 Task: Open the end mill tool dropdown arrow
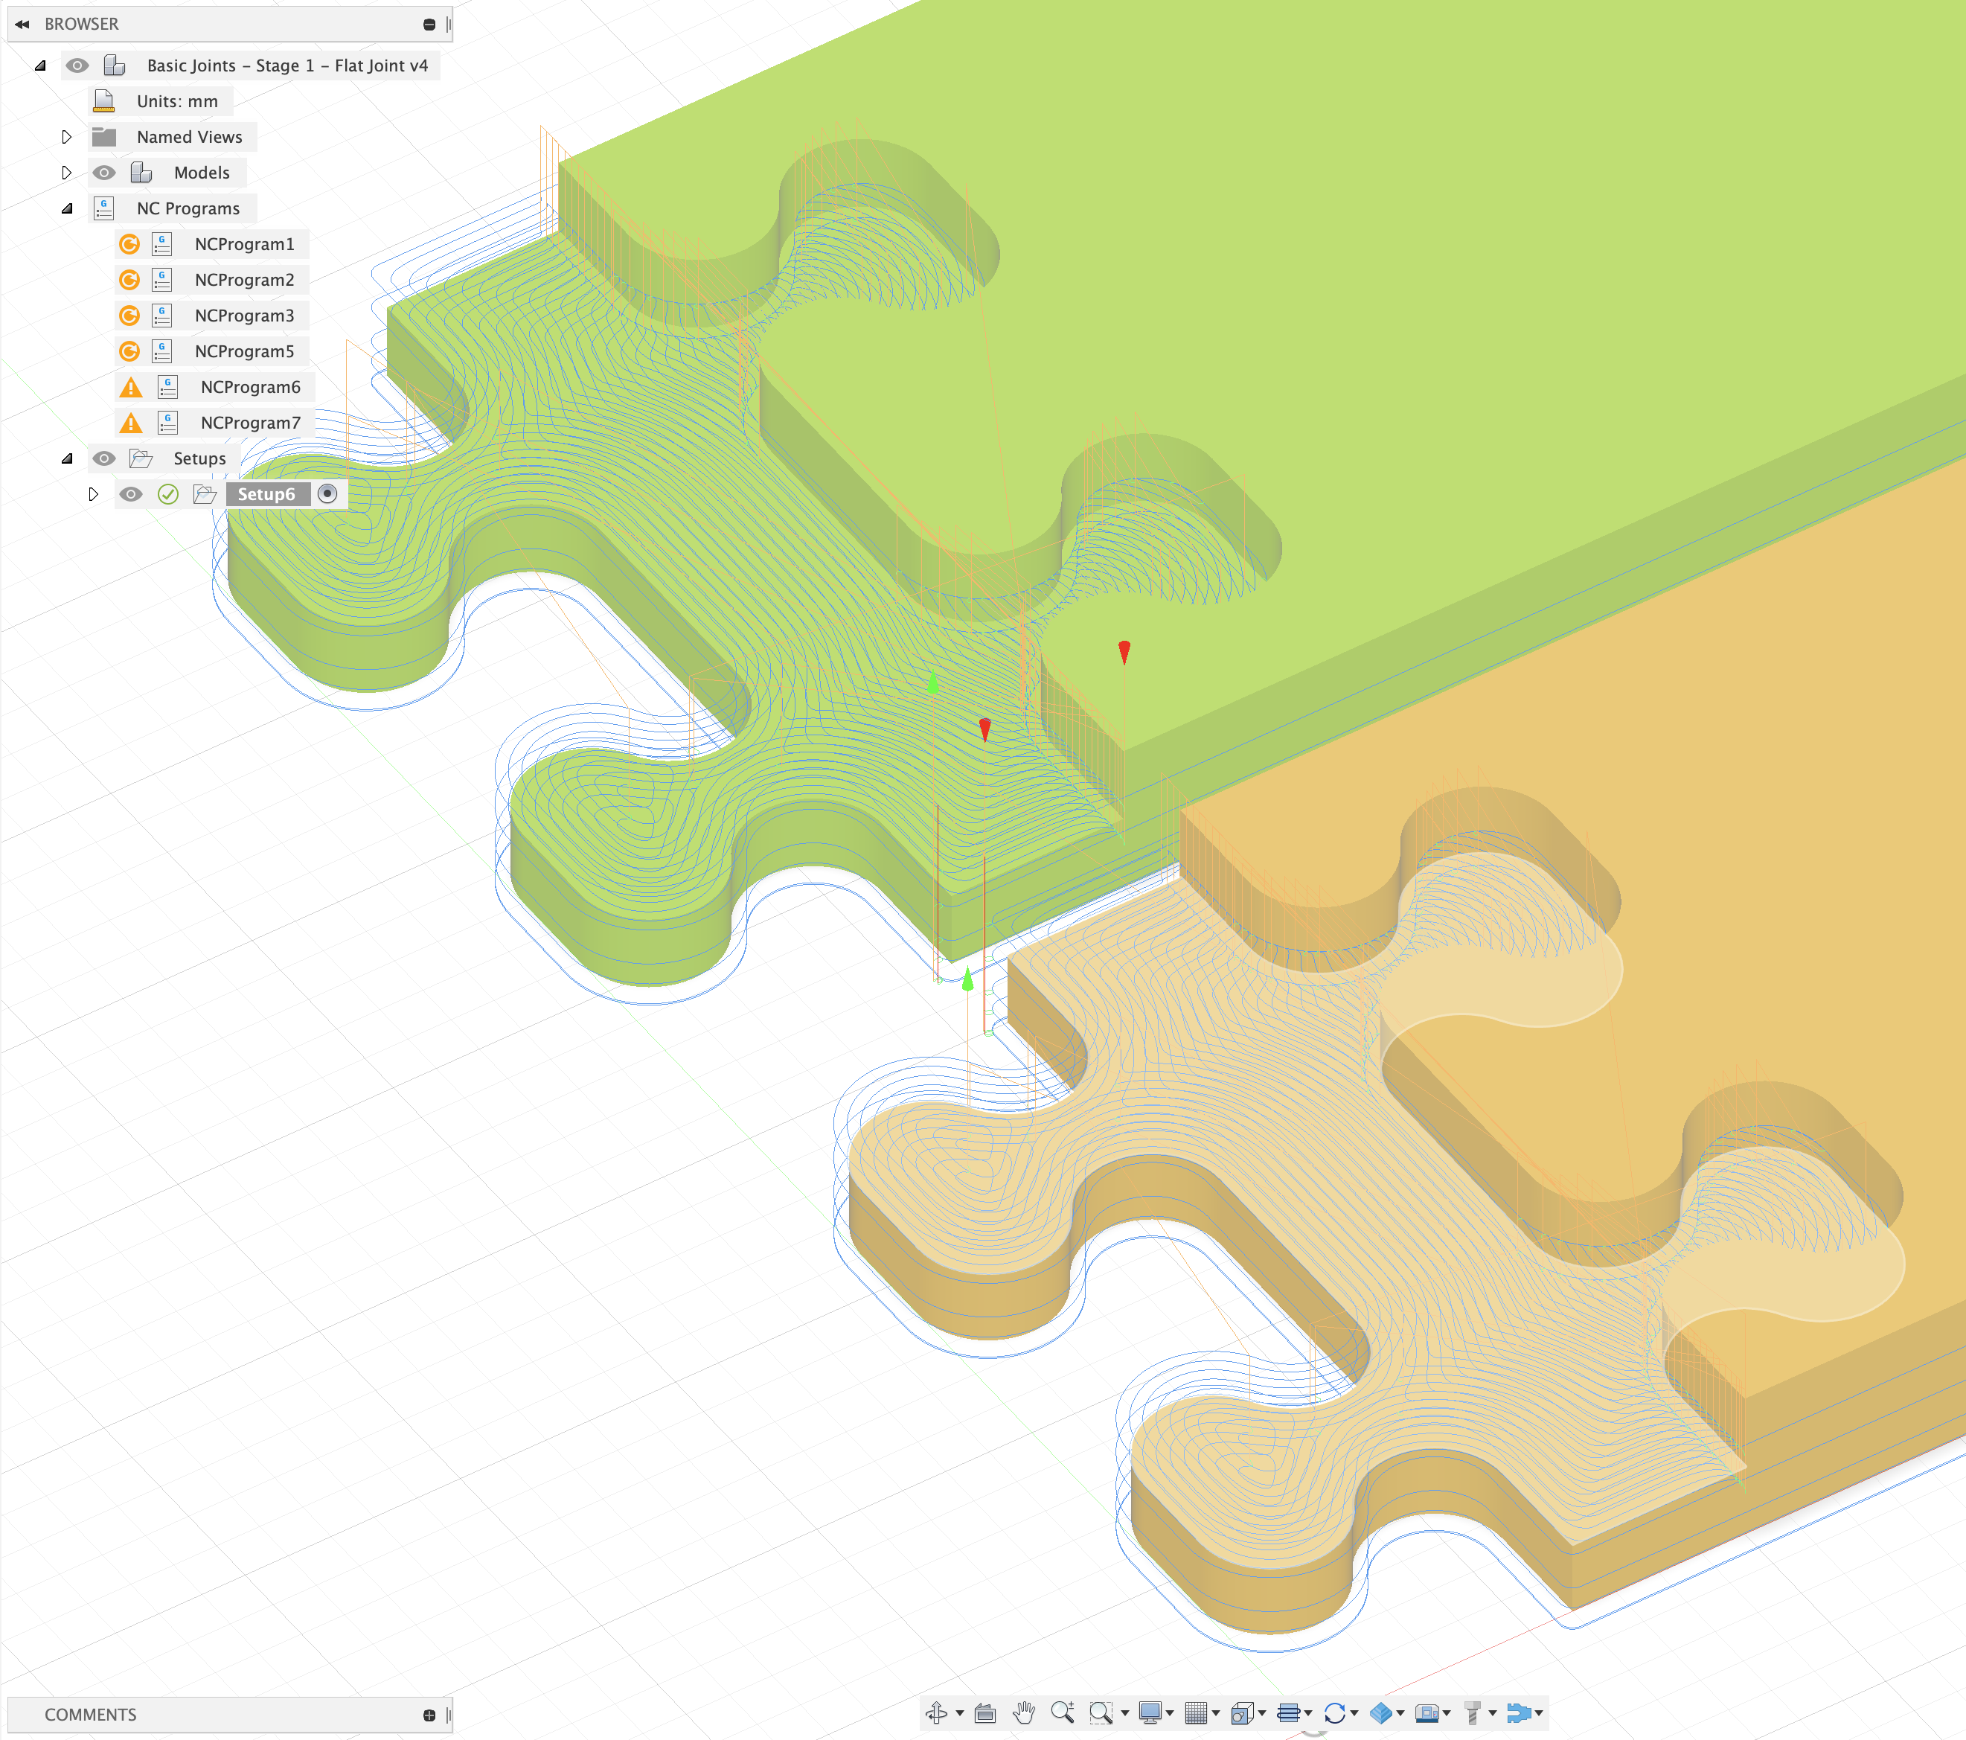(1493, 1713)
